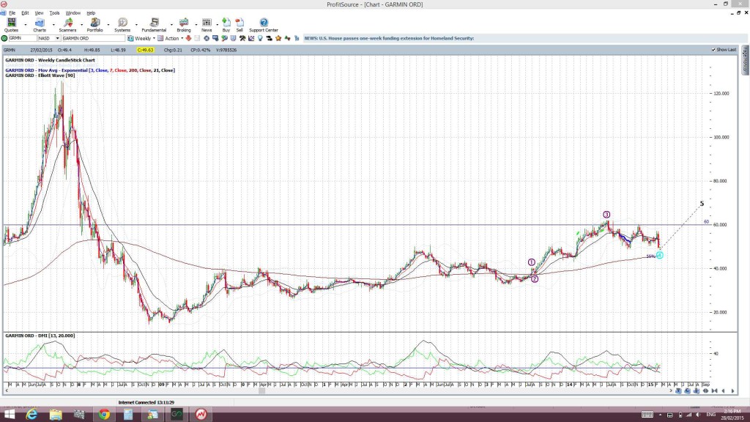The height and width of the screenshot is (422, 750).
Task: Click the Sell order icon
Action: pos(240,25)
